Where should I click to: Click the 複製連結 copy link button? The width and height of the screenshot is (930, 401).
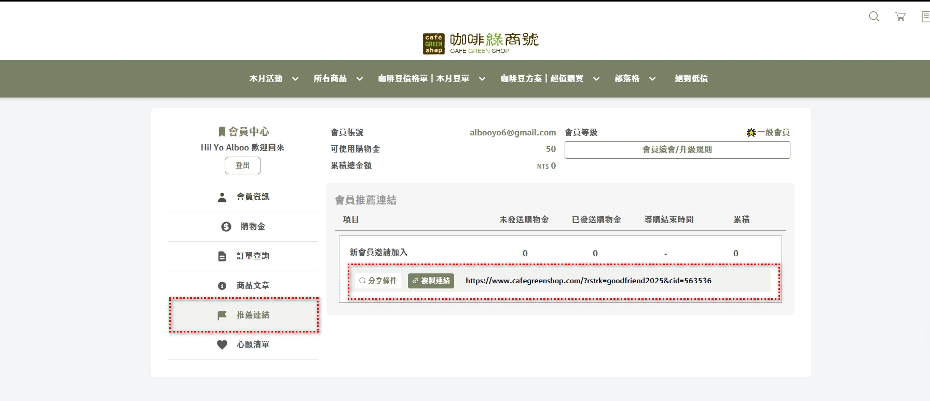pos(431,281)
